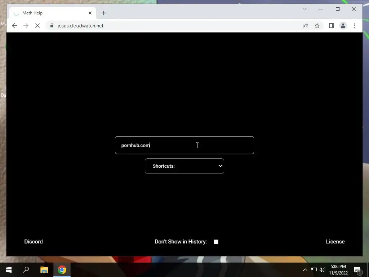Bookmark this tab with the star icon

tap(317, 26)
